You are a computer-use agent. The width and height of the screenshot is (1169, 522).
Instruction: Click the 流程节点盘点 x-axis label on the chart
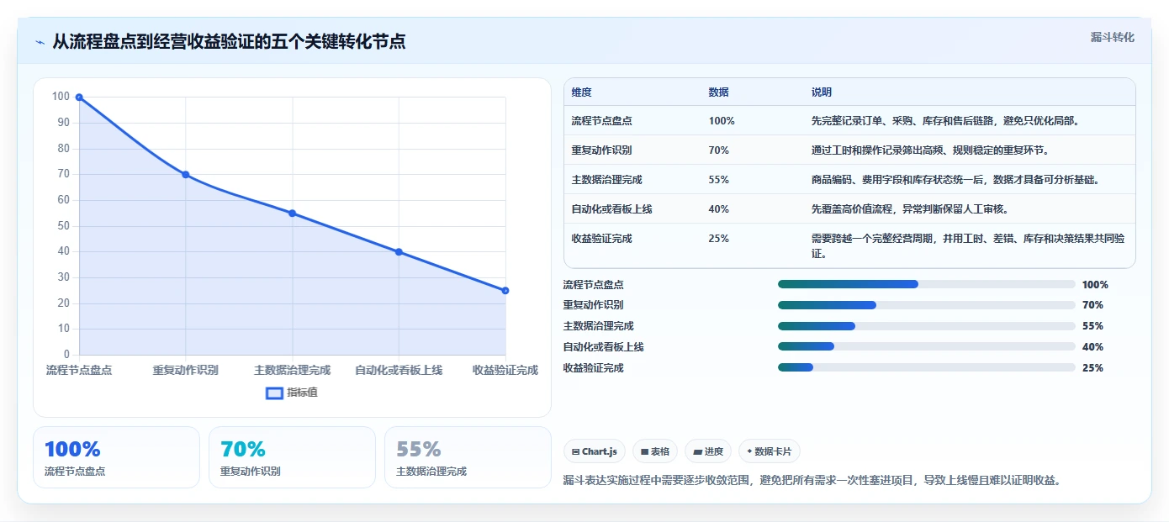(x=79, y=370)
